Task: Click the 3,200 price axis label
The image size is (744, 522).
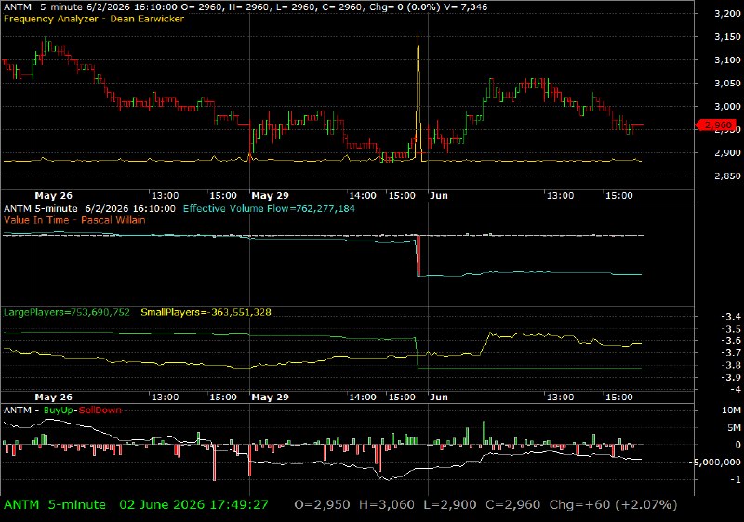Action: [727, 13]
